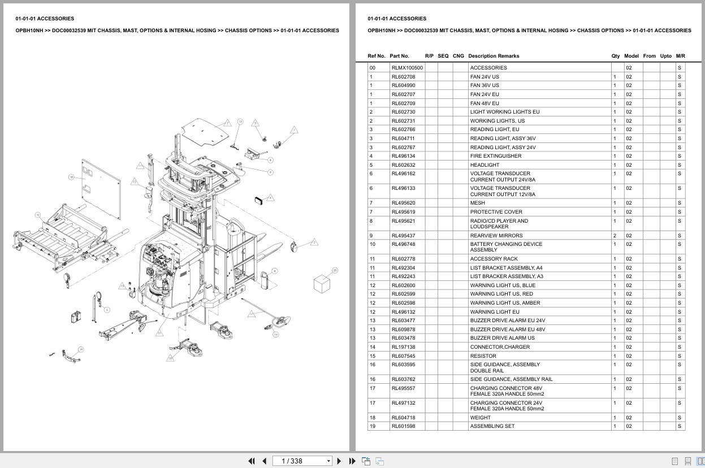705x468 pixels.
Task: Click WARNING LIGHT US, BLUE text
Action: [503, 285]
